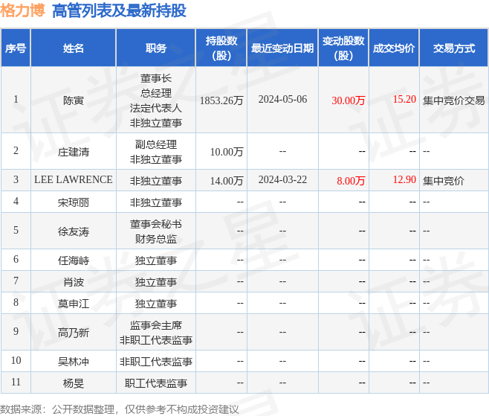Select the 成交均价 column header
489x416 pixels.
(394, 48)
